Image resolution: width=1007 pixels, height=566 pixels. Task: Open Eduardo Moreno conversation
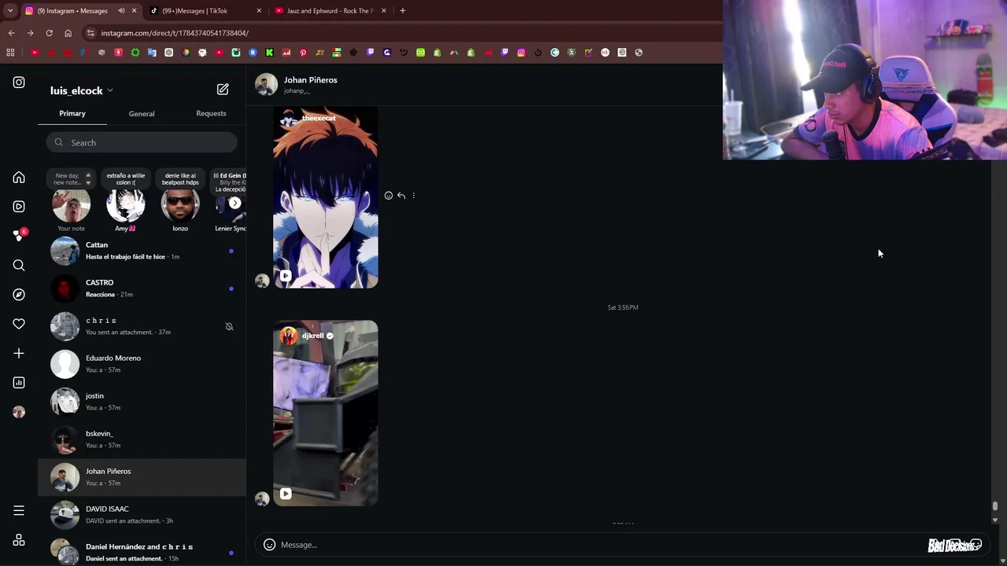click(142, 364)
